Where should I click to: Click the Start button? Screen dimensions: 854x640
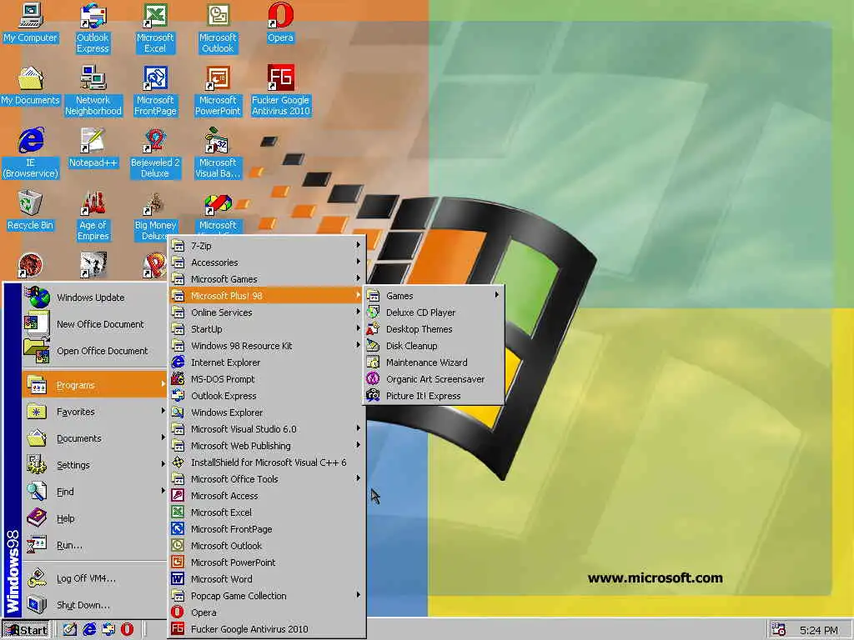[26, 630]
